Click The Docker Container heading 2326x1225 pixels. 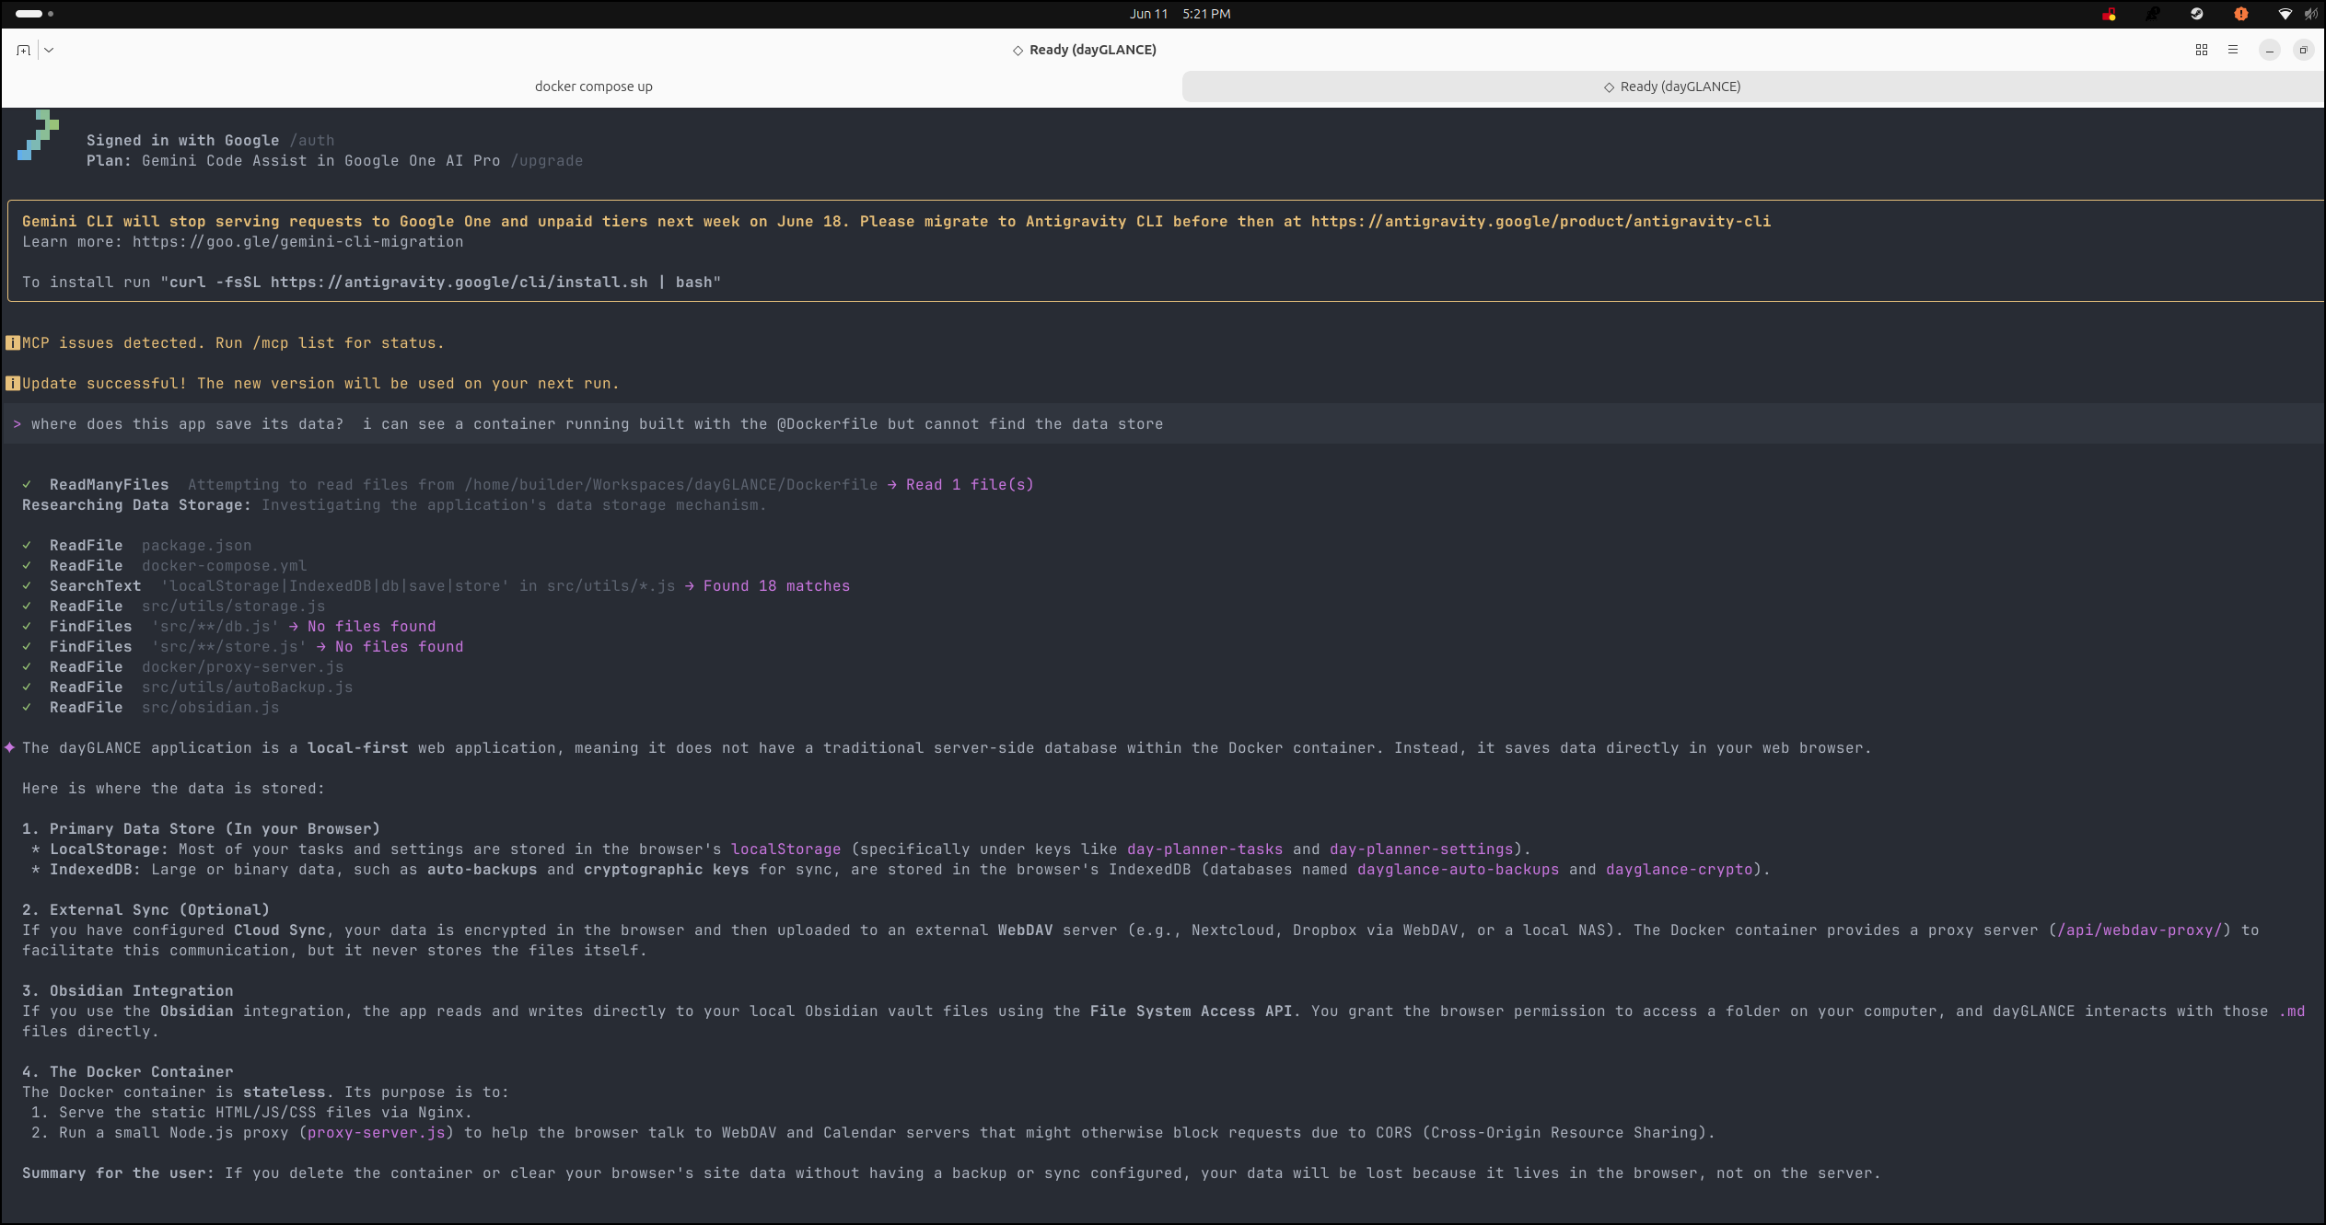pyautogui.click(x=127, y=1072)
